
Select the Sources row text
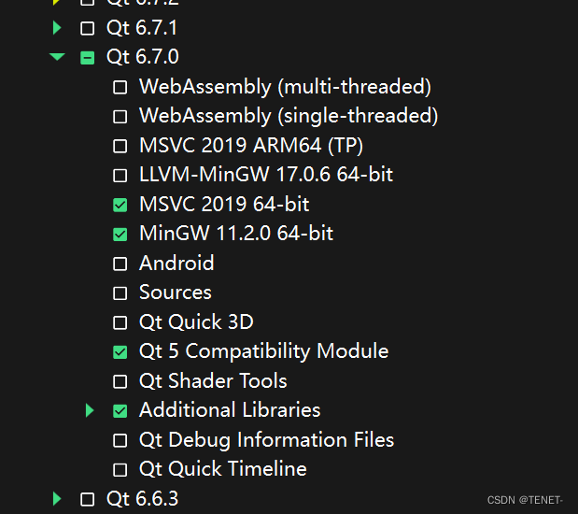coord(176,293)
